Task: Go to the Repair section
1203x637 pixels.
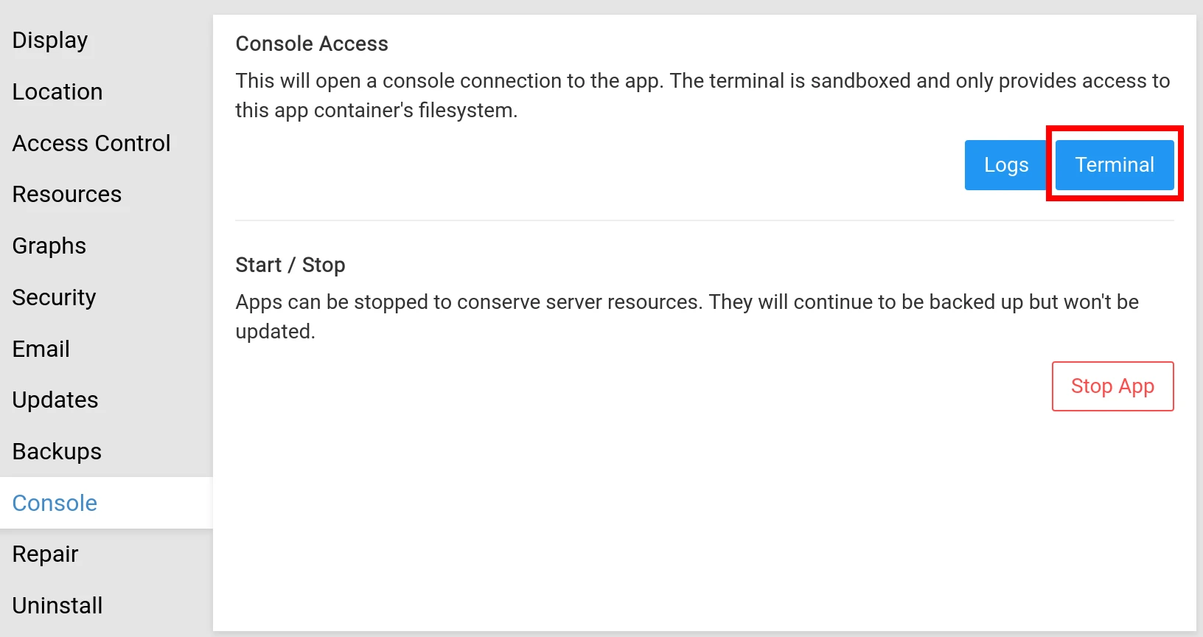Action: coord(46,554)
